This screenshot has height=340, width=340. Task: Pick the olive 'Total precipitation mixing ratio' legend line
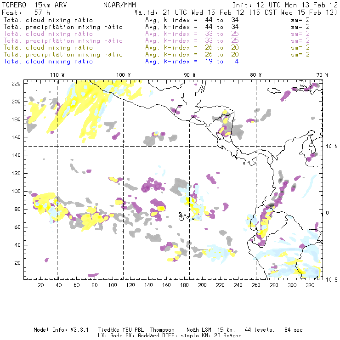click(x=63, y=55)
